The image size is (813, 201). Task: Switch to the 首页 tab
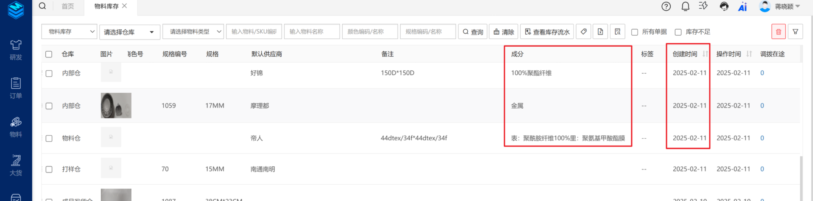pyautogui.click(x=68, y=6)
